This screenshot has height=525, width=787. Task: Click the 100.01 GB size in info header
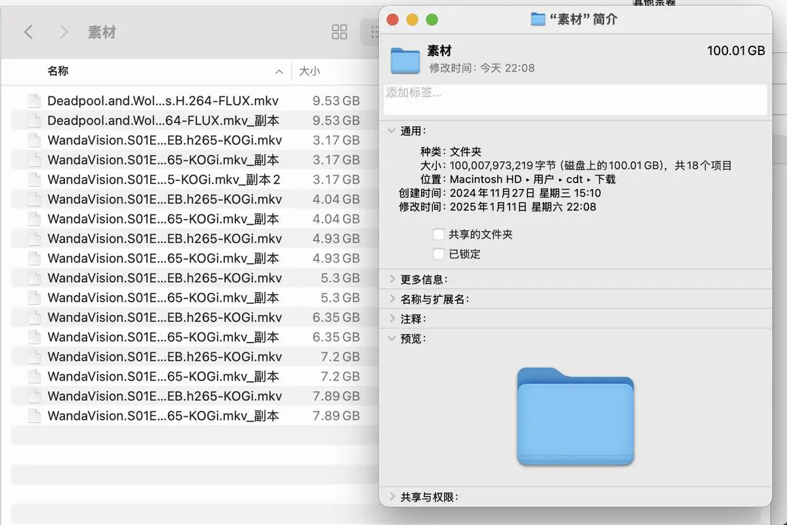tap(736, 51)
